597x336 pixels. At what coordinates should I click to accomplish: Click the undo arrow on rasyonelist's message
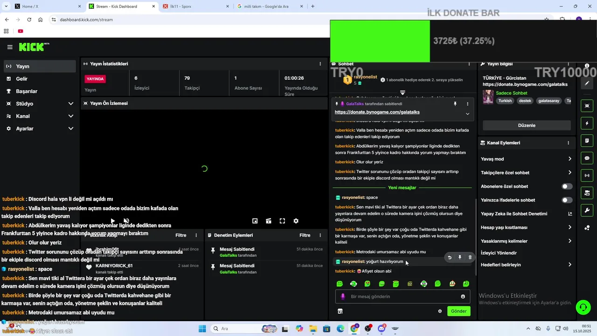point(450,257)
